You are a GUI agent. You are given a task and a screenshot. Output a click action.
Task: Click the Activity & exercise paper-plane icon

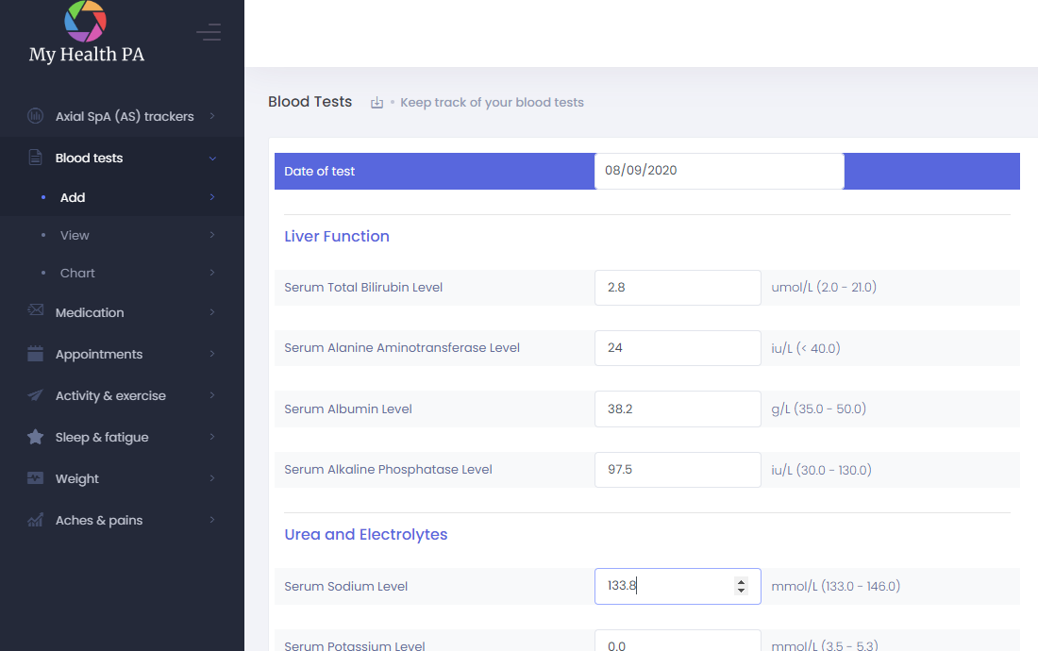(35, 395)
